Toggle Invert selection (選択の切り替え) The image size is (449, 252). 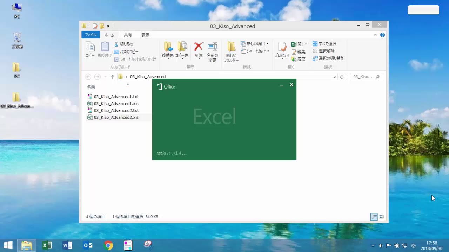coord(328,58)
